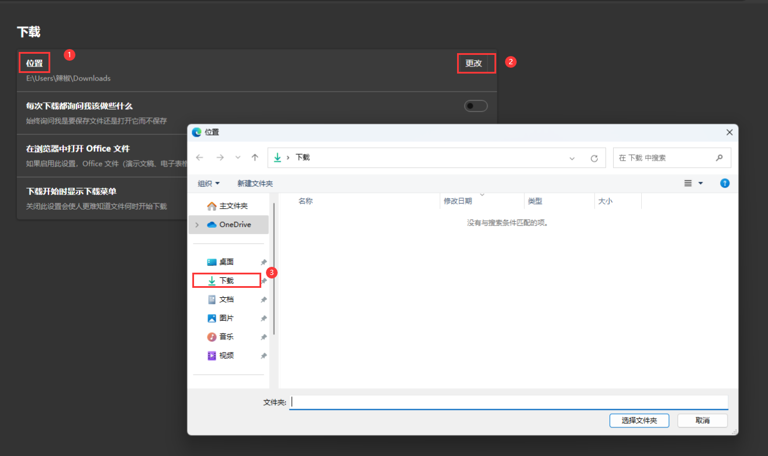Expand the OneDrive tree node

[197, 225]
